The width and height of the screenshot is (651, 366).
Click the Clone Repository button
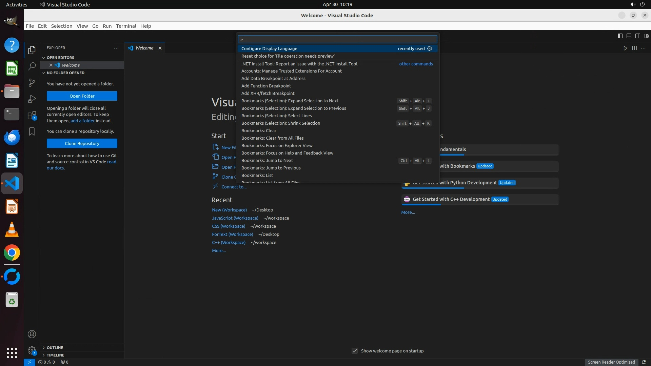click(x=82, y=143)
